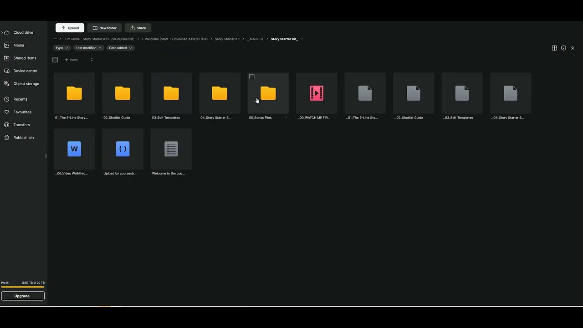Go to 1. Welcome breadcrumb folder
The image size is (583, 328).
coord(174,39)
